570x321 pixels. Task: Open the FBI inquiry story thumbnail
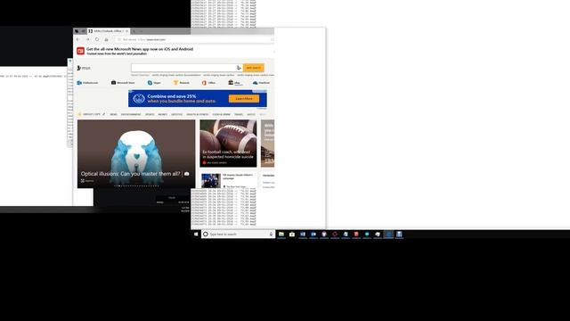[211, 180]
